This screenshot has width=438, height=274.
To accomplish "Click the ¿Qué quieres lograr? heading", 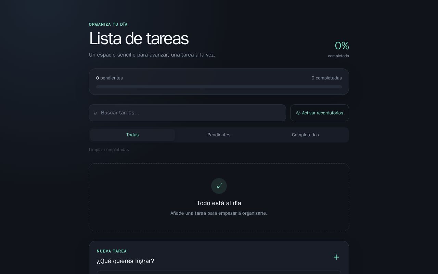I will pyautogui.click(x=126, y=261).
